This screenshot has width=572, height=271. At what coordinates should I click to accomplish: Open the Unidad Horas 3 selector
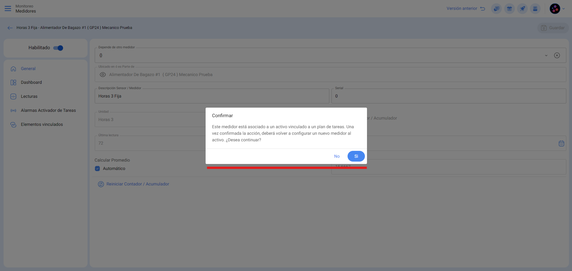(149, 120)
